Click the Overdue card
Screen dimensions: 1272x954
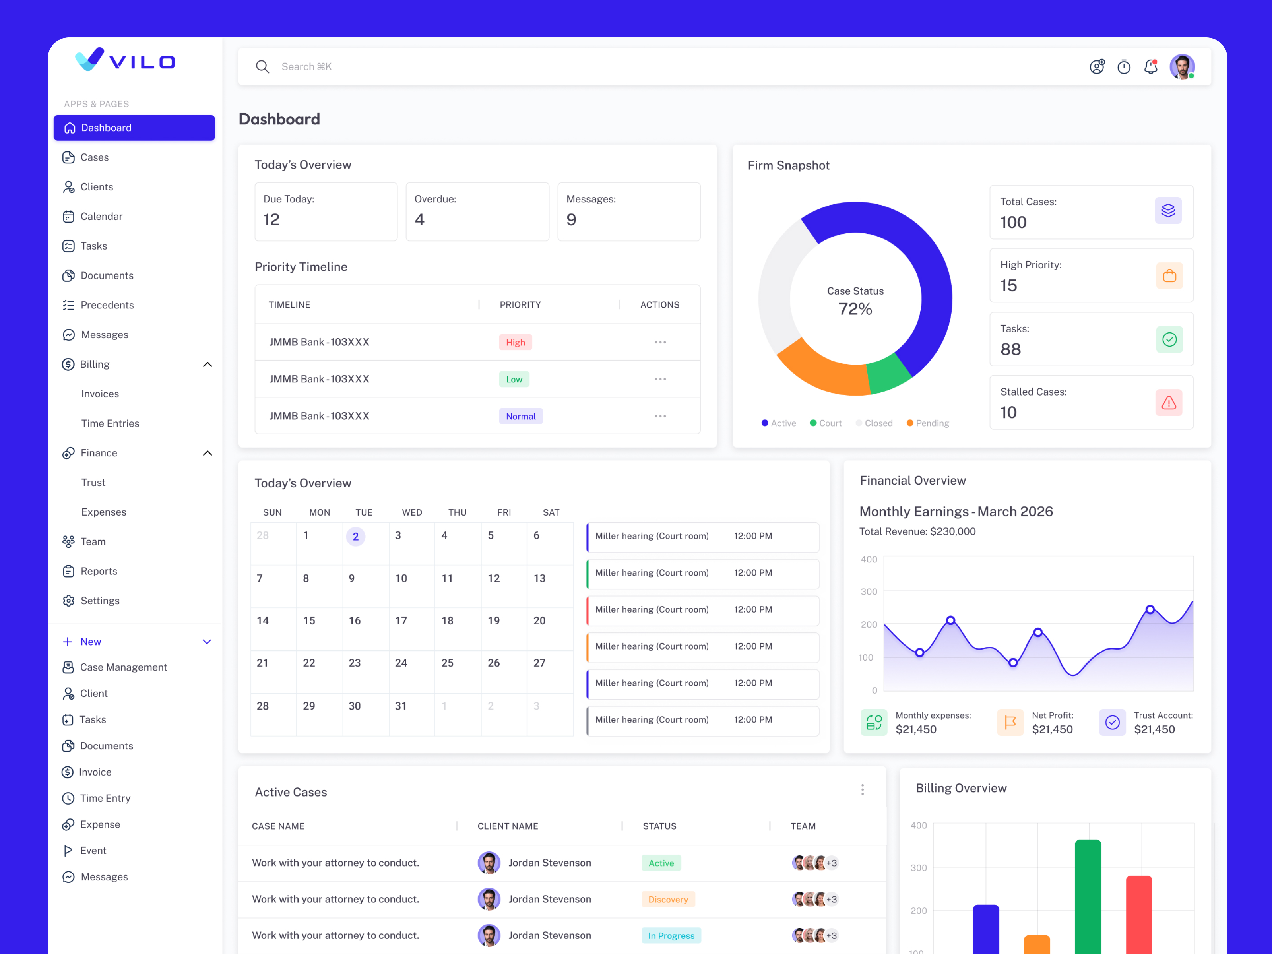(477, 211)
